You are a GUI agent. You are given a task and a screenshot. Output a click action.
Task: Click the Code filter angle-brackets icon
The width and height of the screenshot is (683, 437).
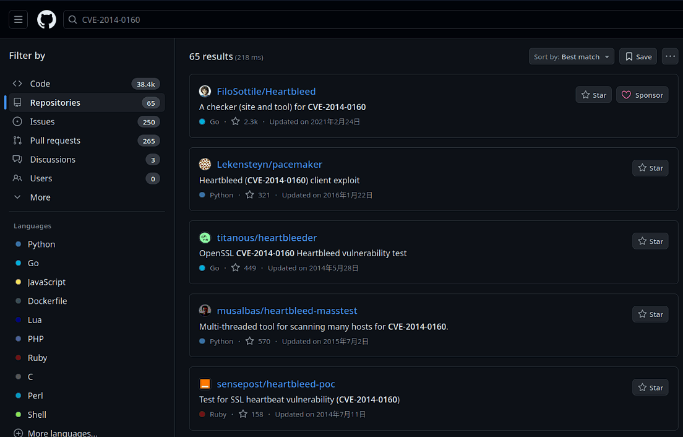[17, 84]
